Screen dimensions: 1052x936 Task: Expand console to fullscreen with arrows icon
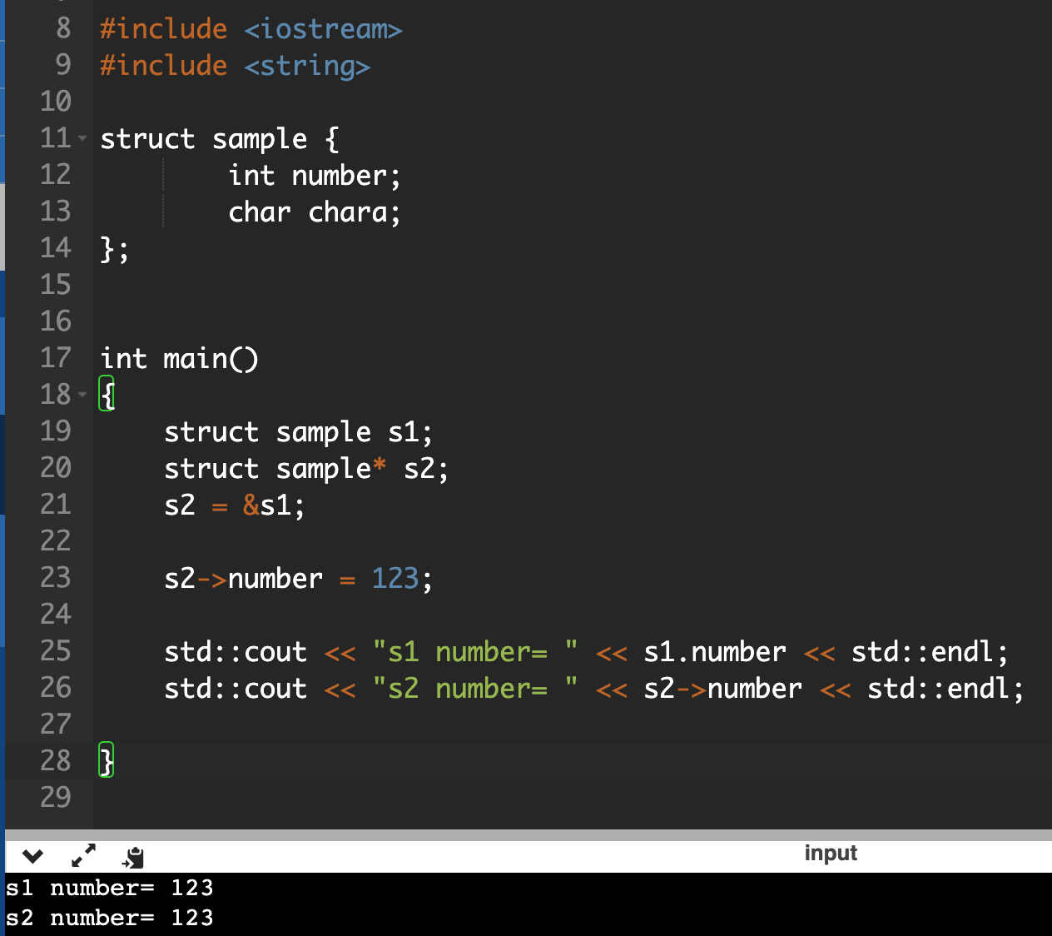click(83, 855)
